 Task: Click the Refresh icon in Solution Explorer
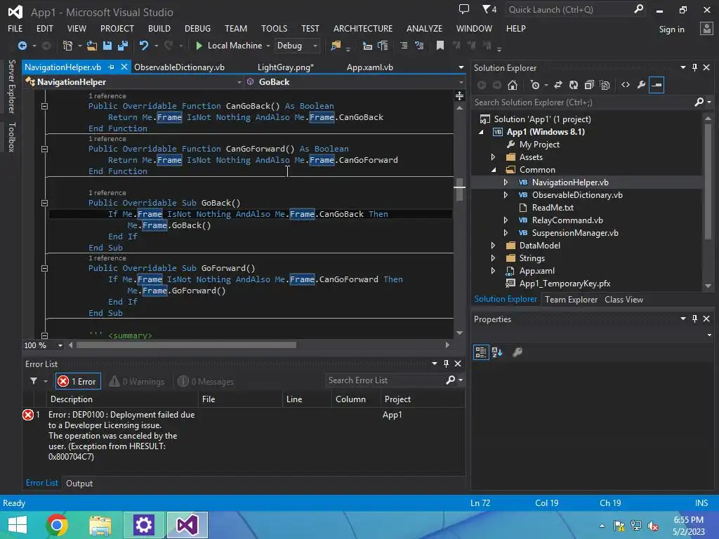[x=573, y=85]
